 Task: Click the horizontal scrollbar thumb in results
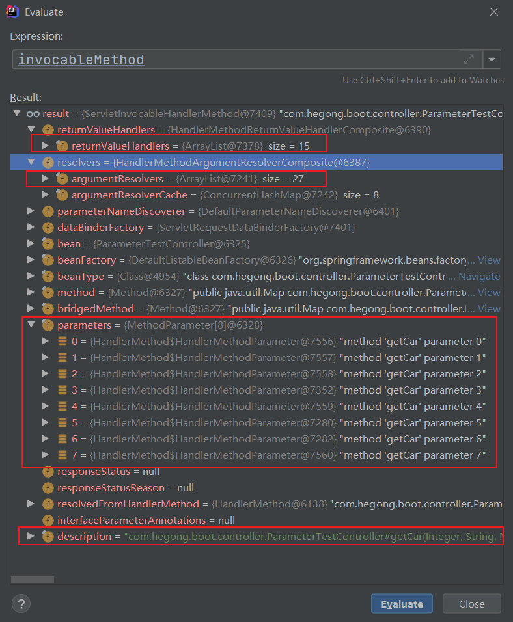[x=33, y=580]
